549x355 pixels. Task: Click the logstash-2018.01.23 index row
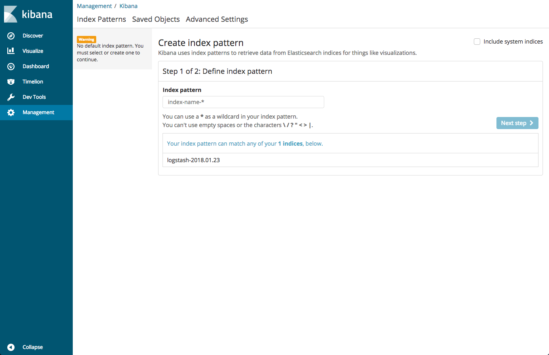(351, 160)
